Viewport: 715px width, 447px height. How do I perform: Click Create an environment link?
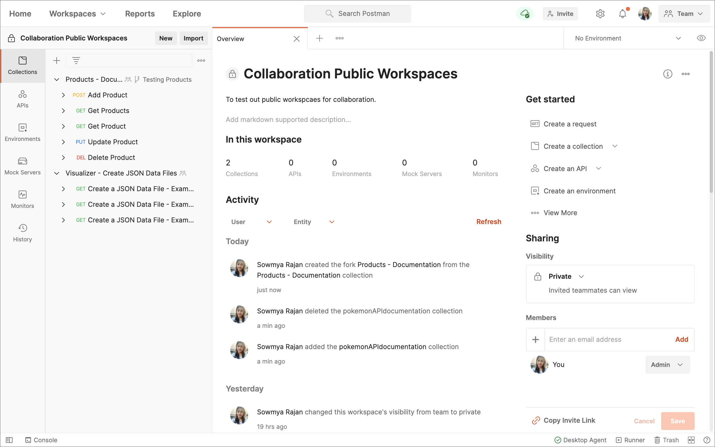573,191
